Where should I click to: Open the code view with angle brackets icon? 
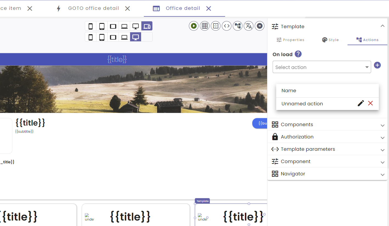226,26
